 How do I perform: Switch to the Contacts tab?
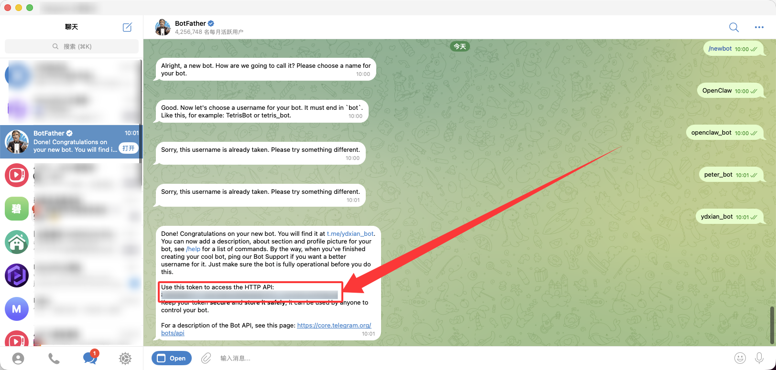click(18, 359)
